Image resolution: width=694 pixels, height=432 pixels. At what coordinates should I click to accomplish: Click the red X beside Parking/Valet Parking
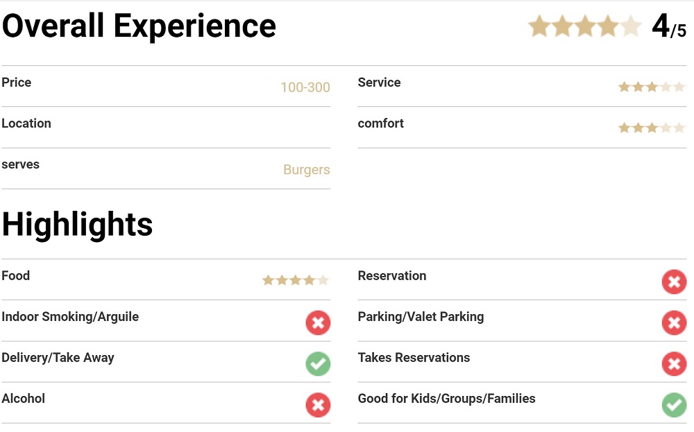674,323
